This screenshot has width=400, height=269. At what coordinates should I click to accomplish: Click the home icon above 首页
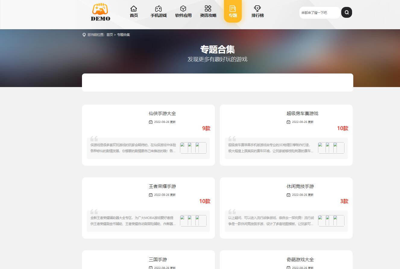(x=134, y=9)
